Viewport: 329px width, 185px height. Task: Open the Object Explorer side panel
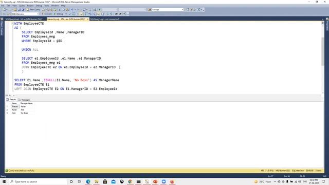pos(2,26)
